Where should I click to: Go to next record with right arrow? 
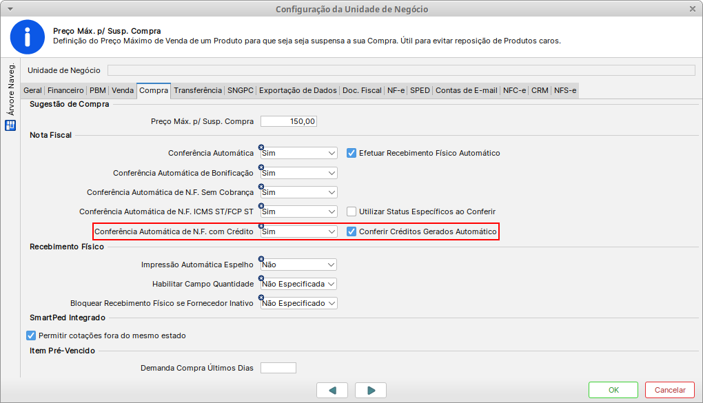pyautogui.click(x=371, y=390)
